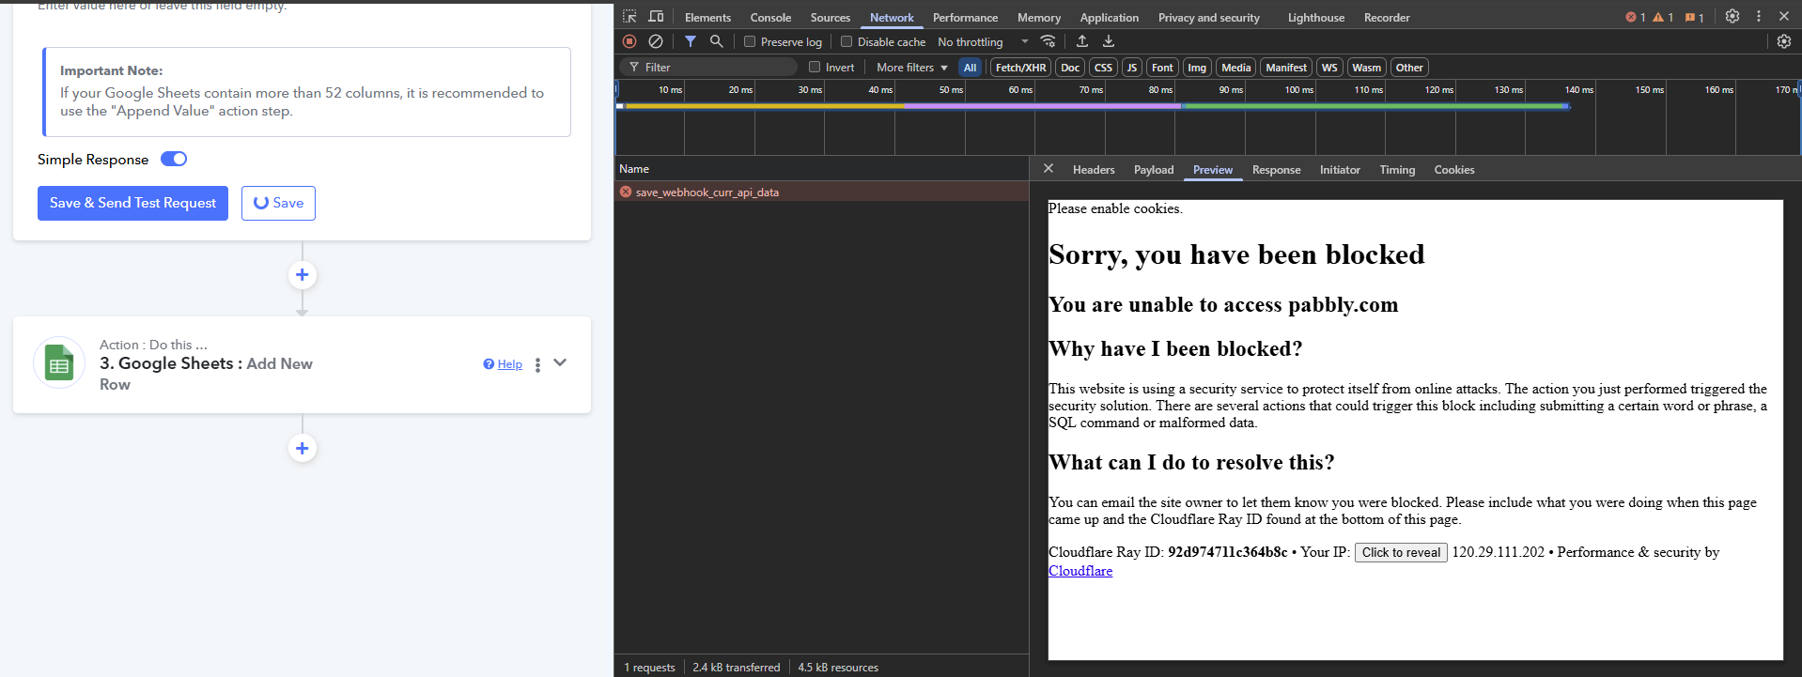Toggle the device toolbar icon

656,17
